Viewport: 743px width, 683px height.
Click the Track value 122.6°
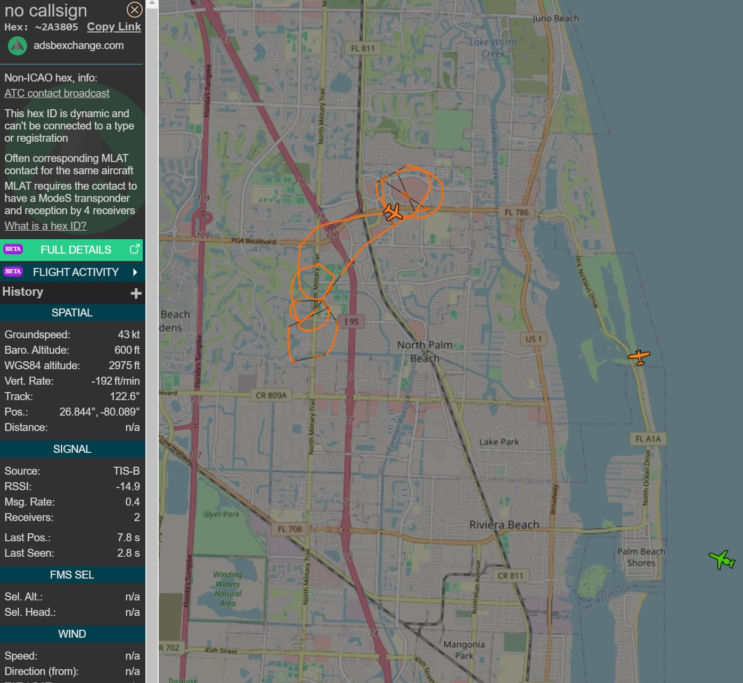tap(125, 396)
